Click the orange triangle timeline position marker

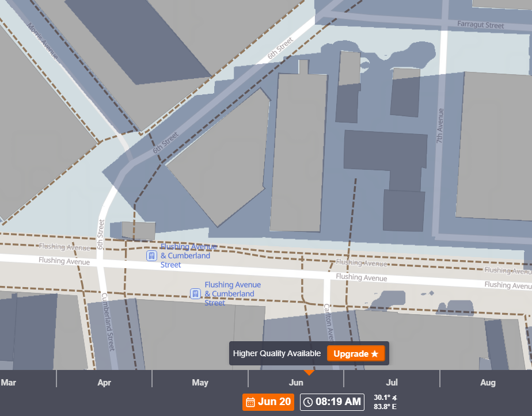tap(309, 372)
